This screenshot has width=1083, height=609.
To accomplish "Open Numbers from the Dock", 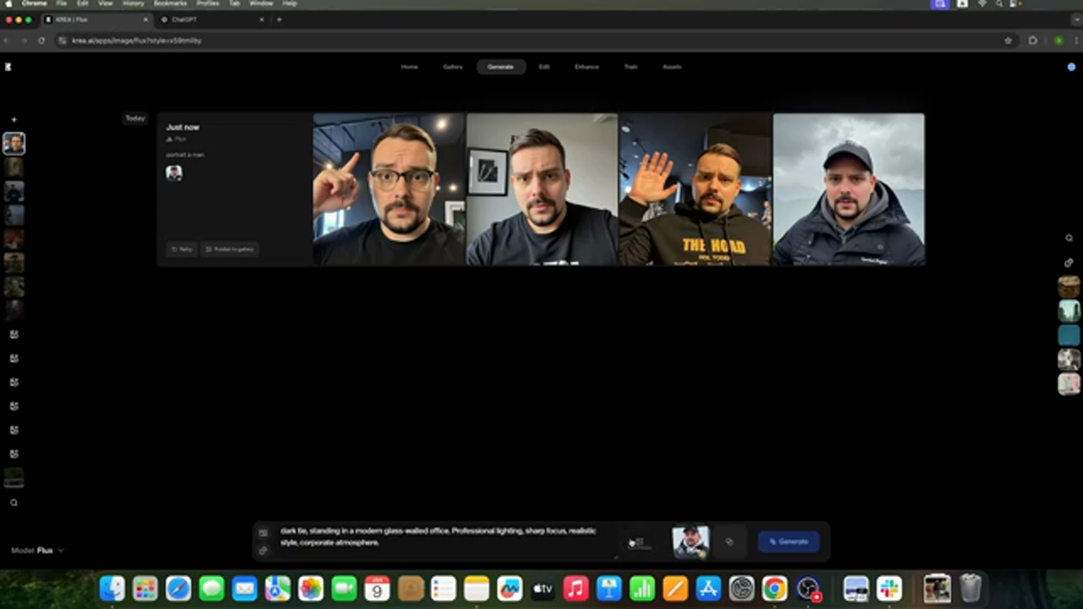I will (x=642, y=588).
